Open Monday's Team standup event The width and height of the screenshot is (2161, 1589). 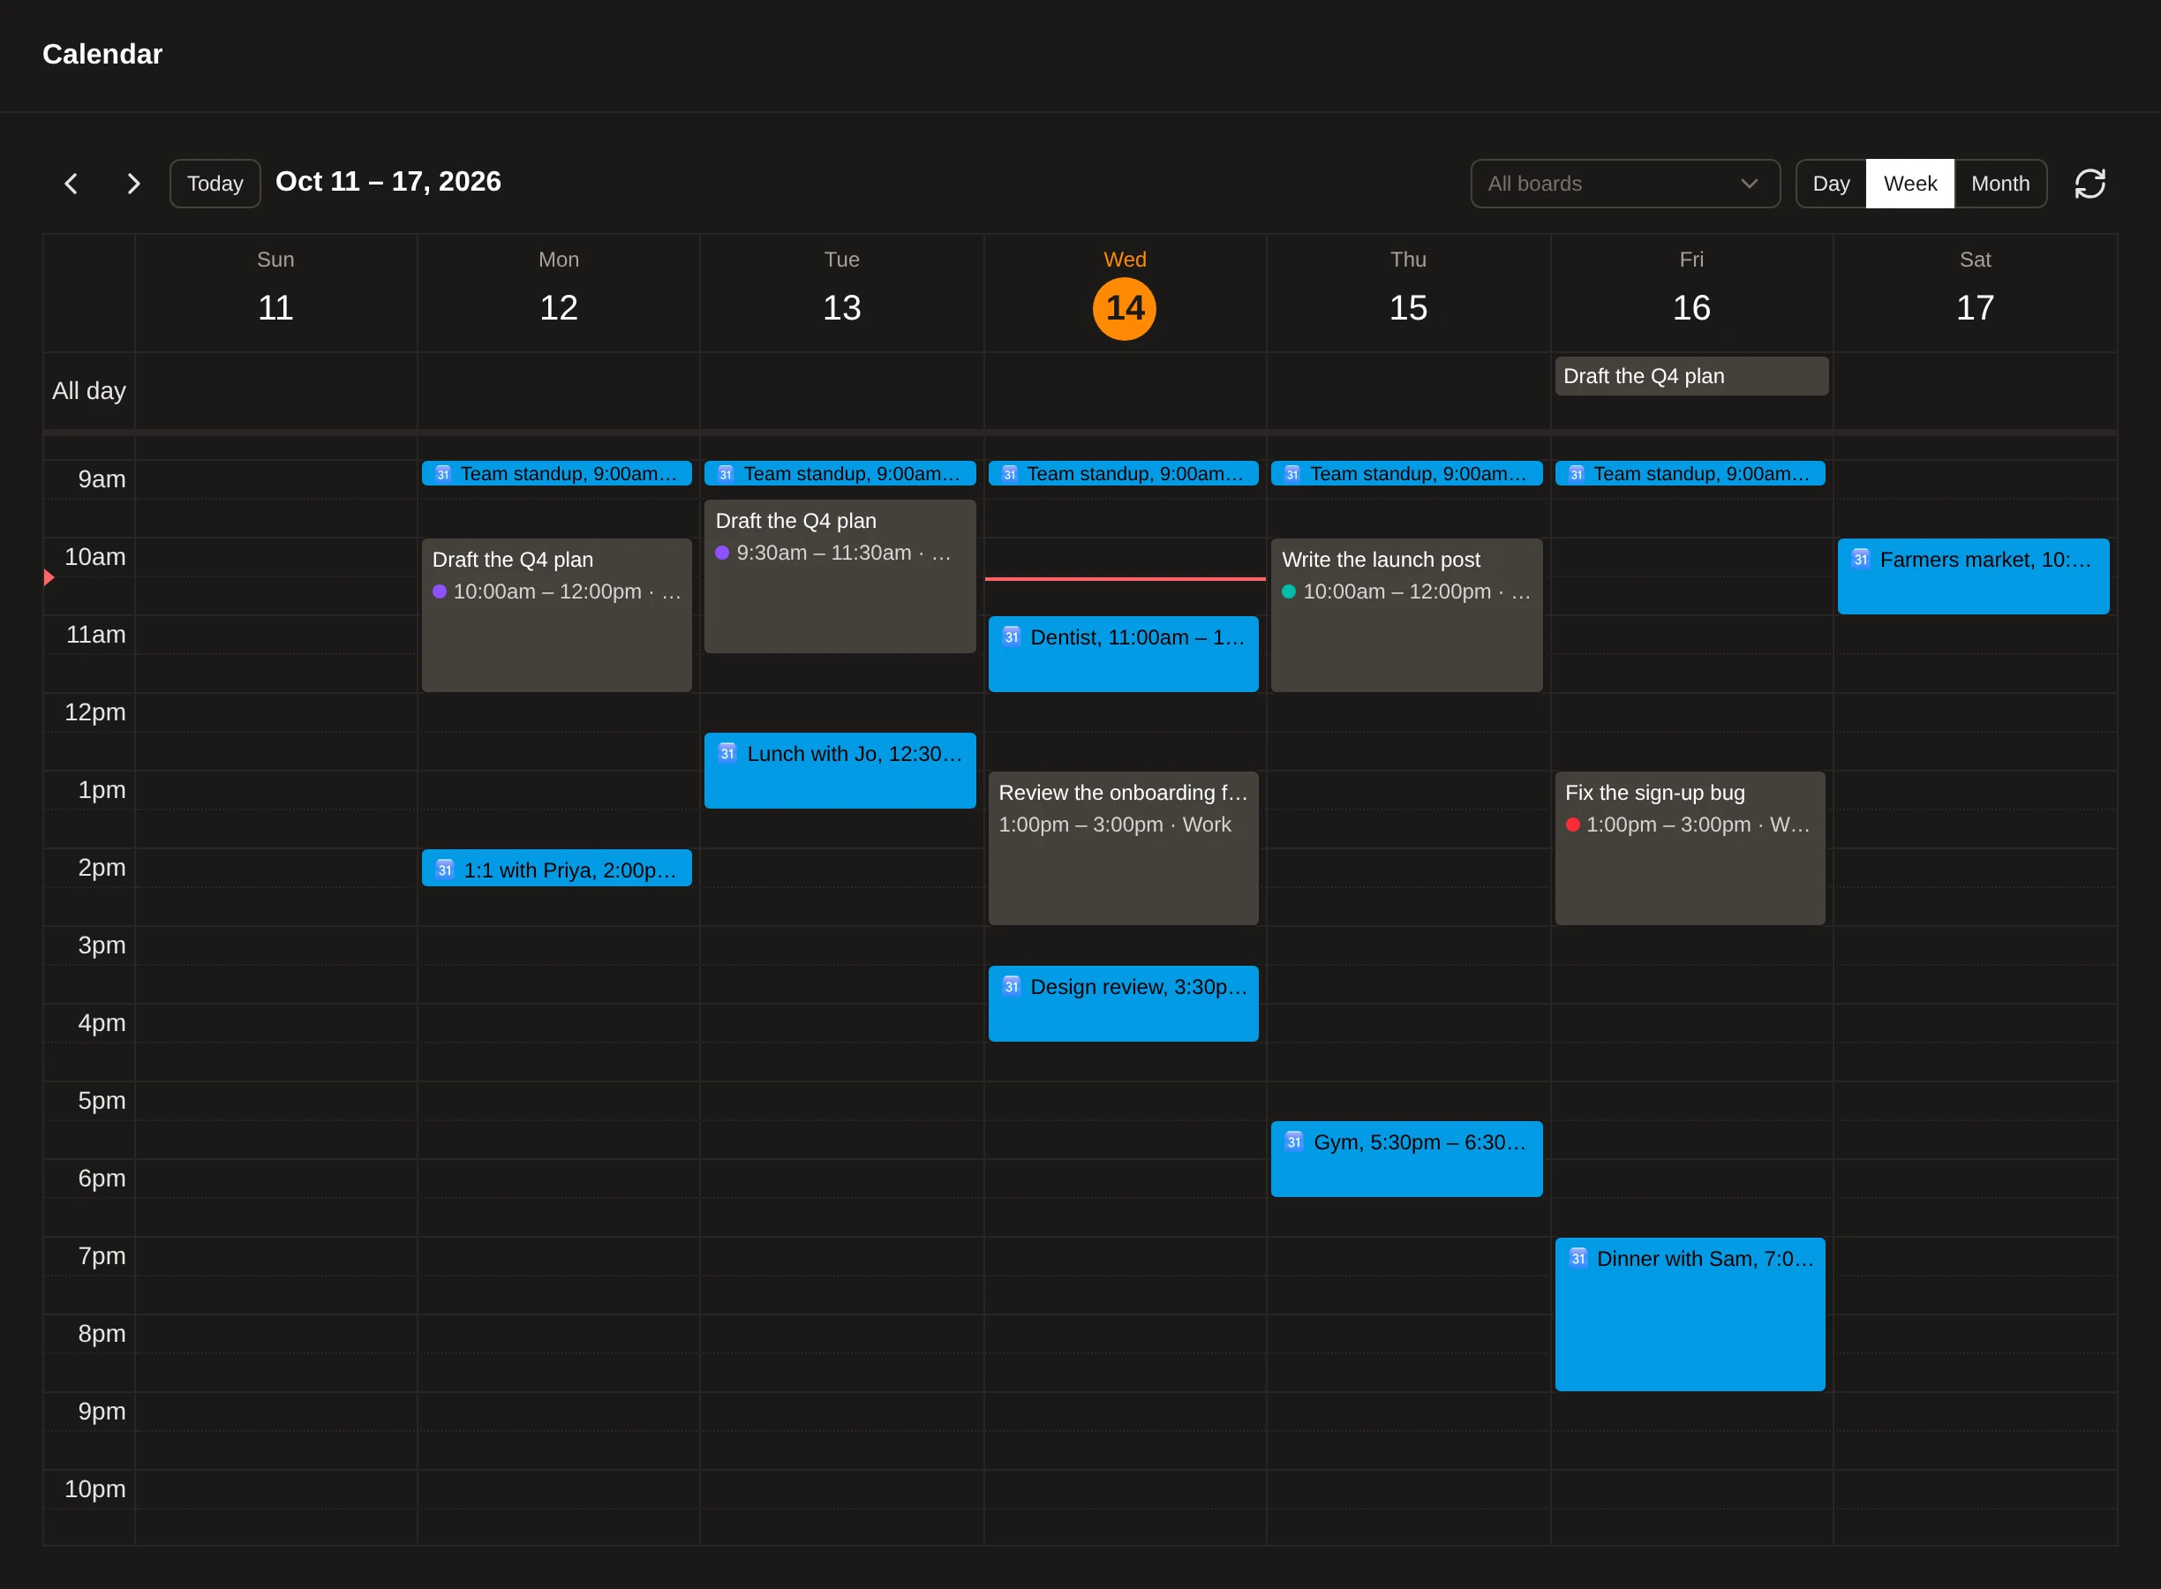click(x=557, y=473)
